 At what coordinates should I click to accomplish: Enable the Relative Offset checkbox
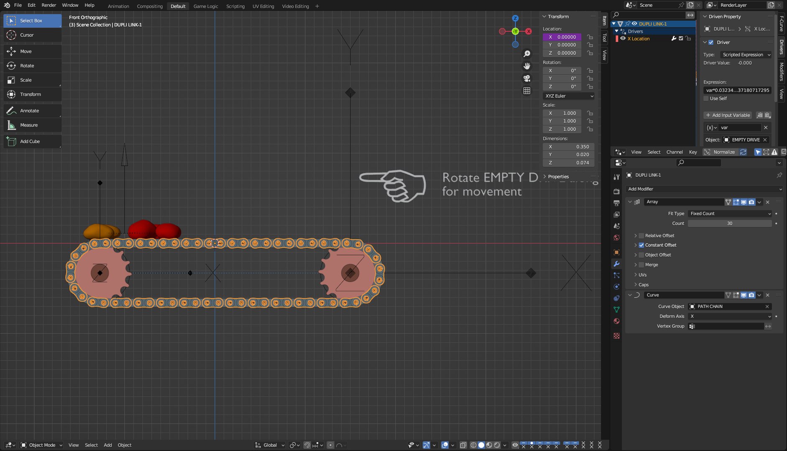point(641,236)
